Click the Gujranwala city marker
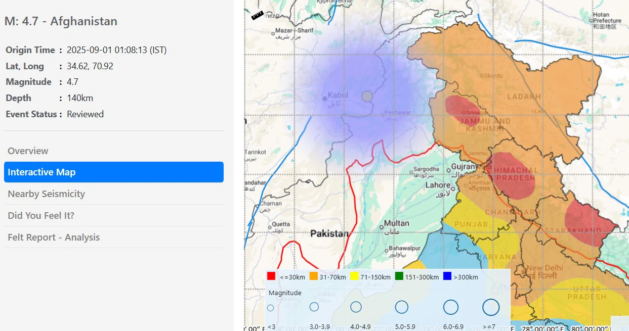The width and height of the screenshot is (629, 331). point(449,170)
